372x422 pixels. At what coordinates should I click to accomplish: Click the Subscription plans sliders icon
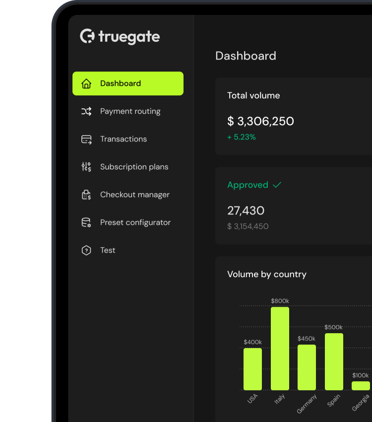(86, 167)
